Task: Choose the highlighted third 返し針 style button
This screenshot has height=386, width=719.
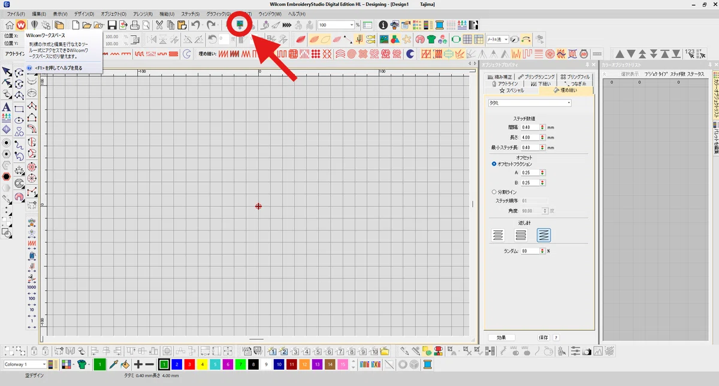Action: [x=543, y=235]
